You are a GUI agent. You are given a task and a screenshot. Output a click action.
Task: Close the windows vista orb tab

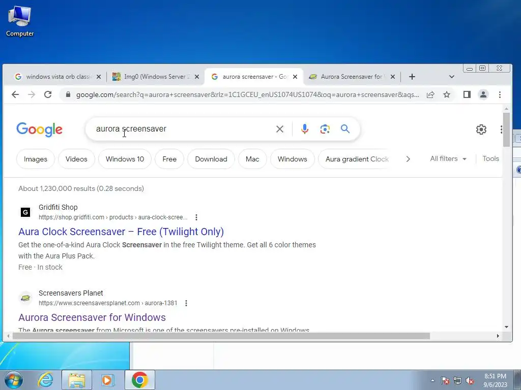click(99, 77)
